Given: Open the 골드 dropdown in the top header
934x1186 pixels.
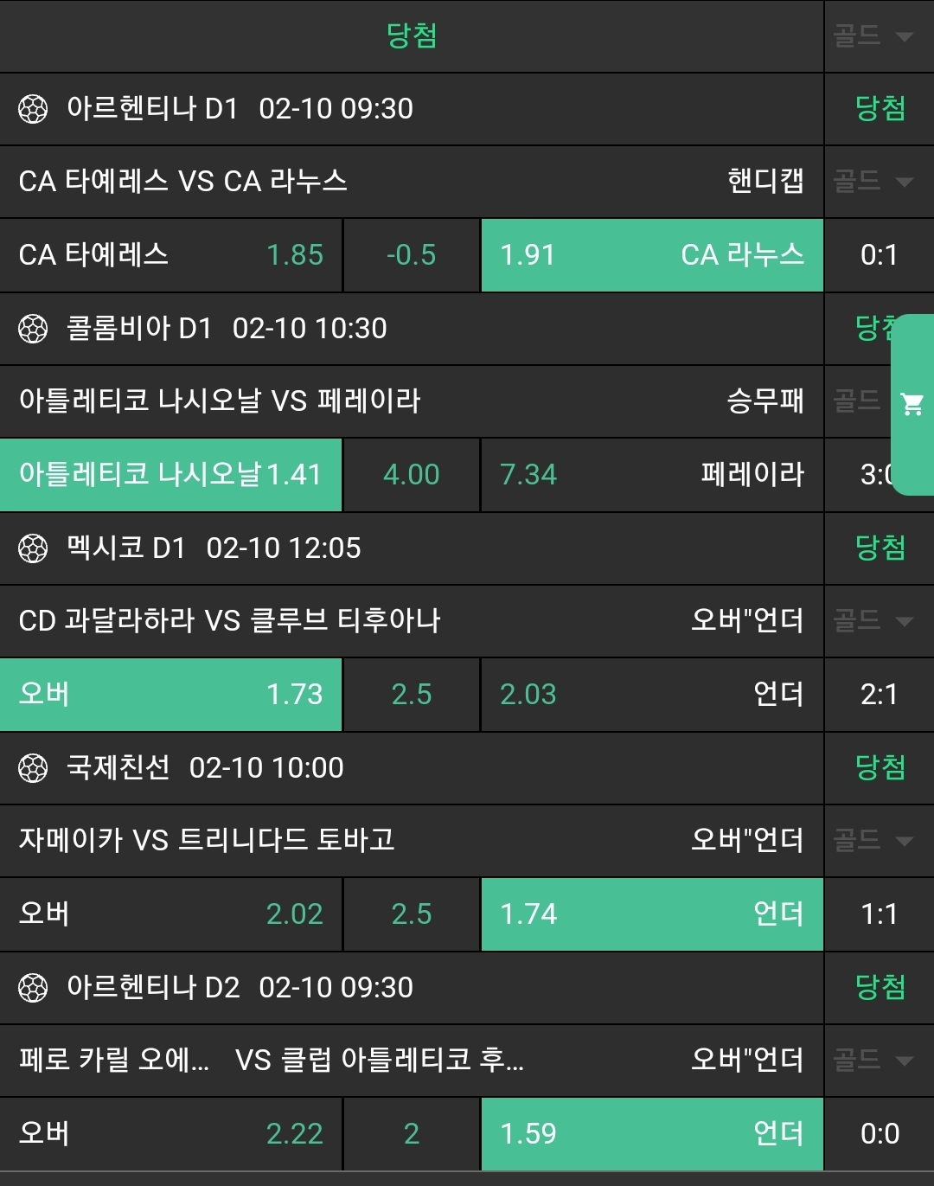Looking at the screenshot, I should point(873,36).
